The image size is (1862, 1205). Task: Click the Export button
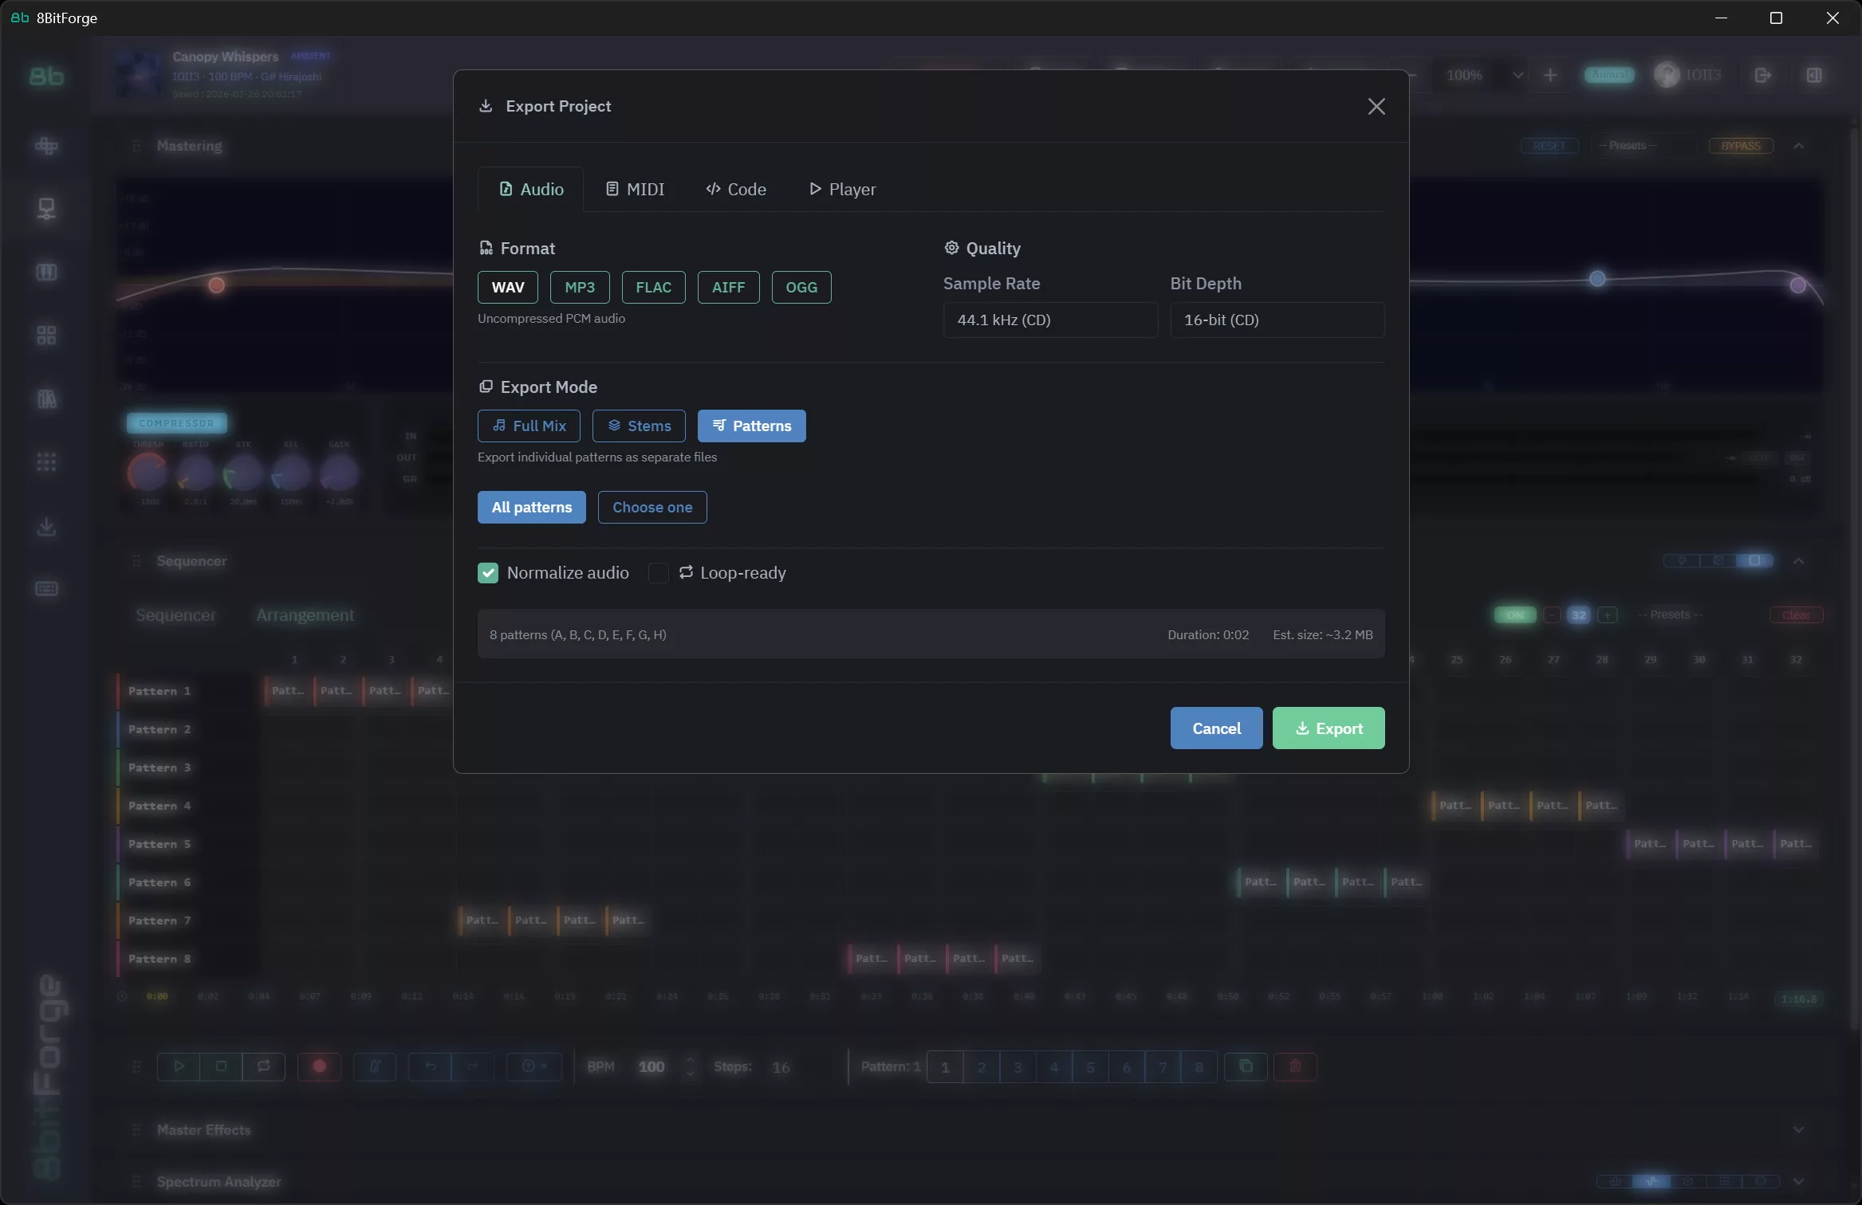(1328, 728)
